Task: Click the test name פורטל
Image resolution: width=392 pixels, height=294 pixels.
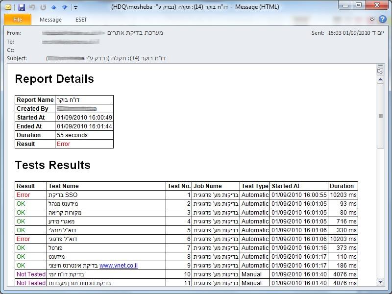Action: 55,248
